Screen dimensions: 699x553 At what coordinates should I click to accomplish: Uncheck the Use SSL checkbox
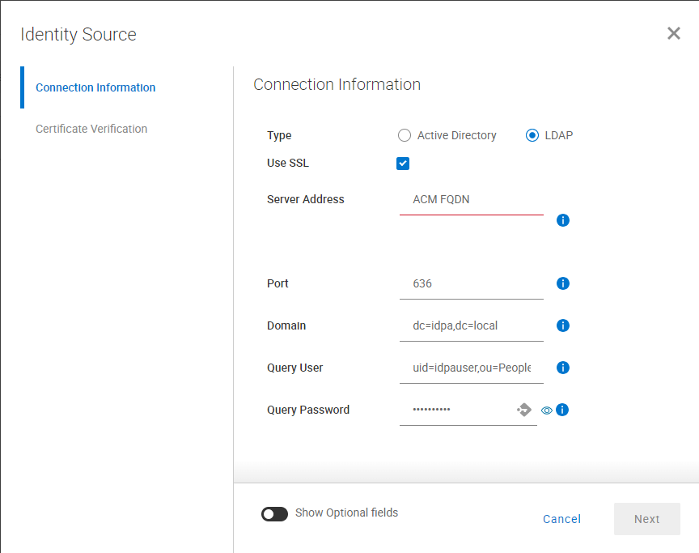pos(403,163)
